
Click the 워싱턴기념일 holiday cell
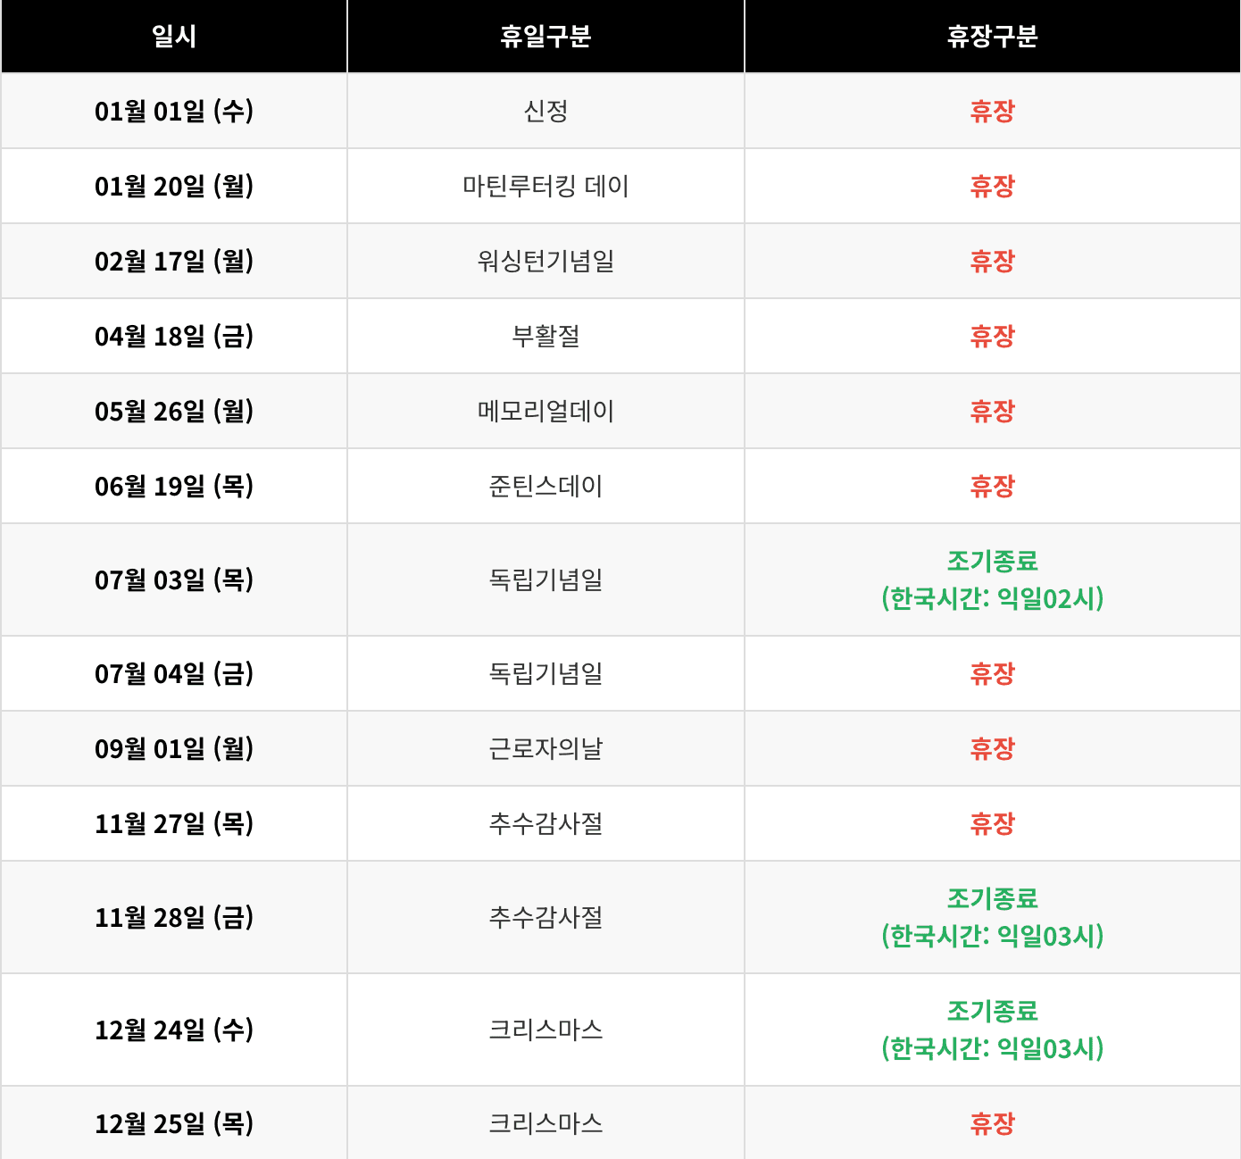pyautogui.click(x=546, y=262)
